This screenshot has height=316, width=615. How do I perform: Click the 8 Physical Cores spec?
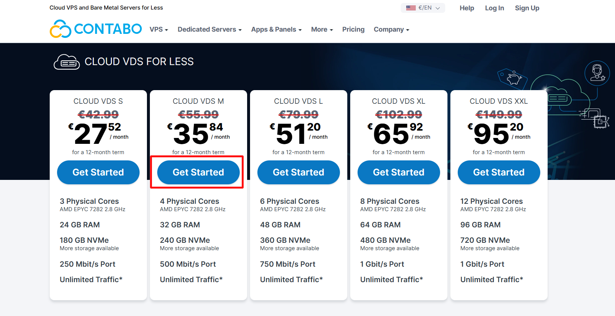coord(390,201)
